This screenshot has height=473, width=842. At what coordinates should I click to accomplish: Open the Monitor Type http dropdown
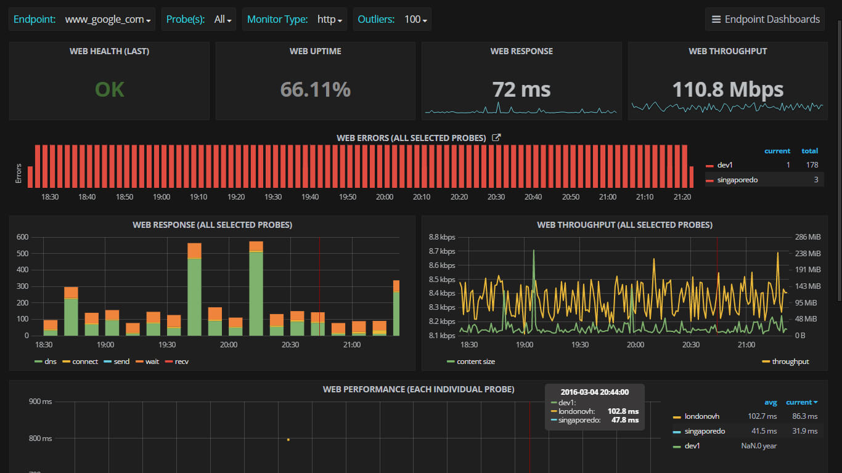coord(329,20)
